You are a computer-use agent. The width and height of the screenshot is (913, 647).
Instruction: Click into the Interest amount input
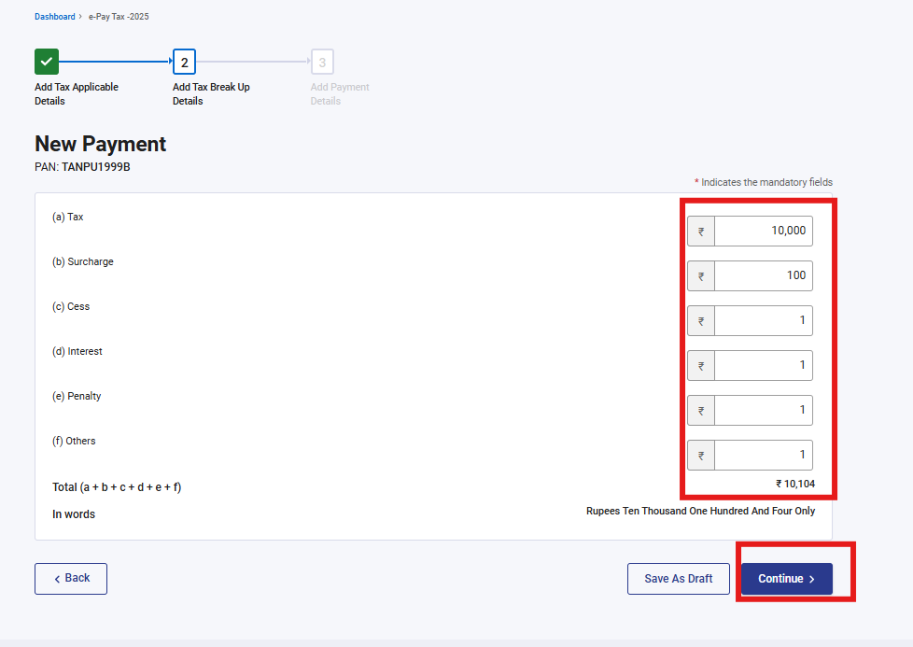[763, 366]
